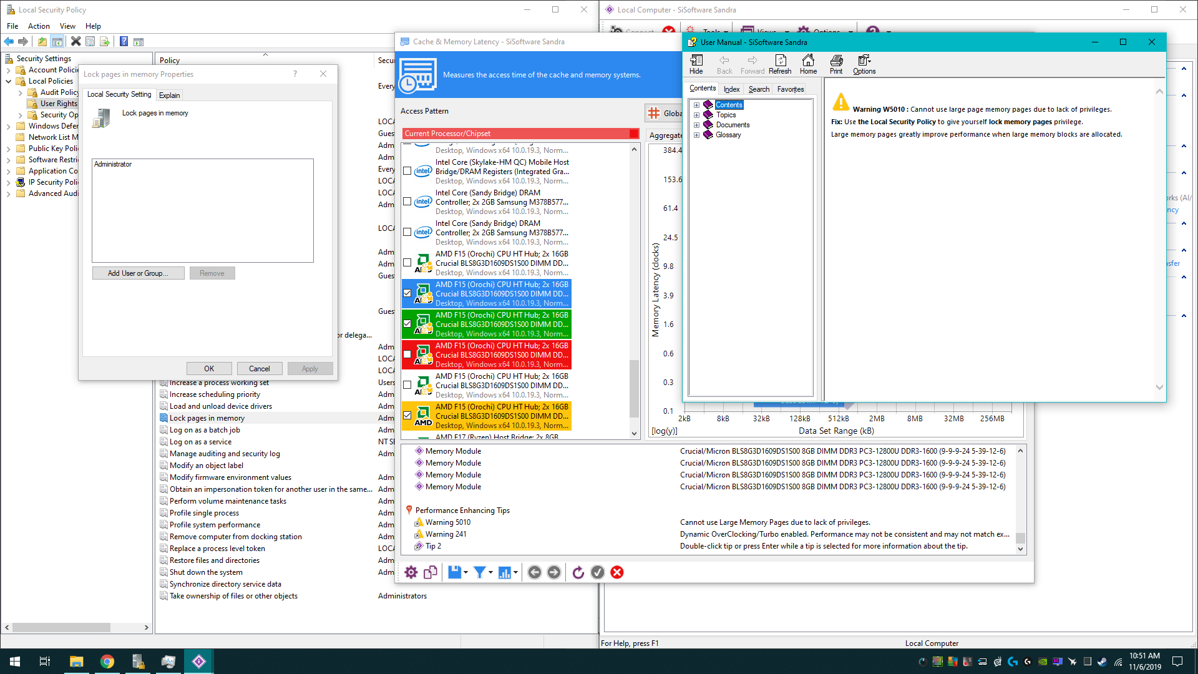The height and width of the screenshot is (674, 1198).
Task: Go Home in User Manual toolbar
Action: point(808,64)
